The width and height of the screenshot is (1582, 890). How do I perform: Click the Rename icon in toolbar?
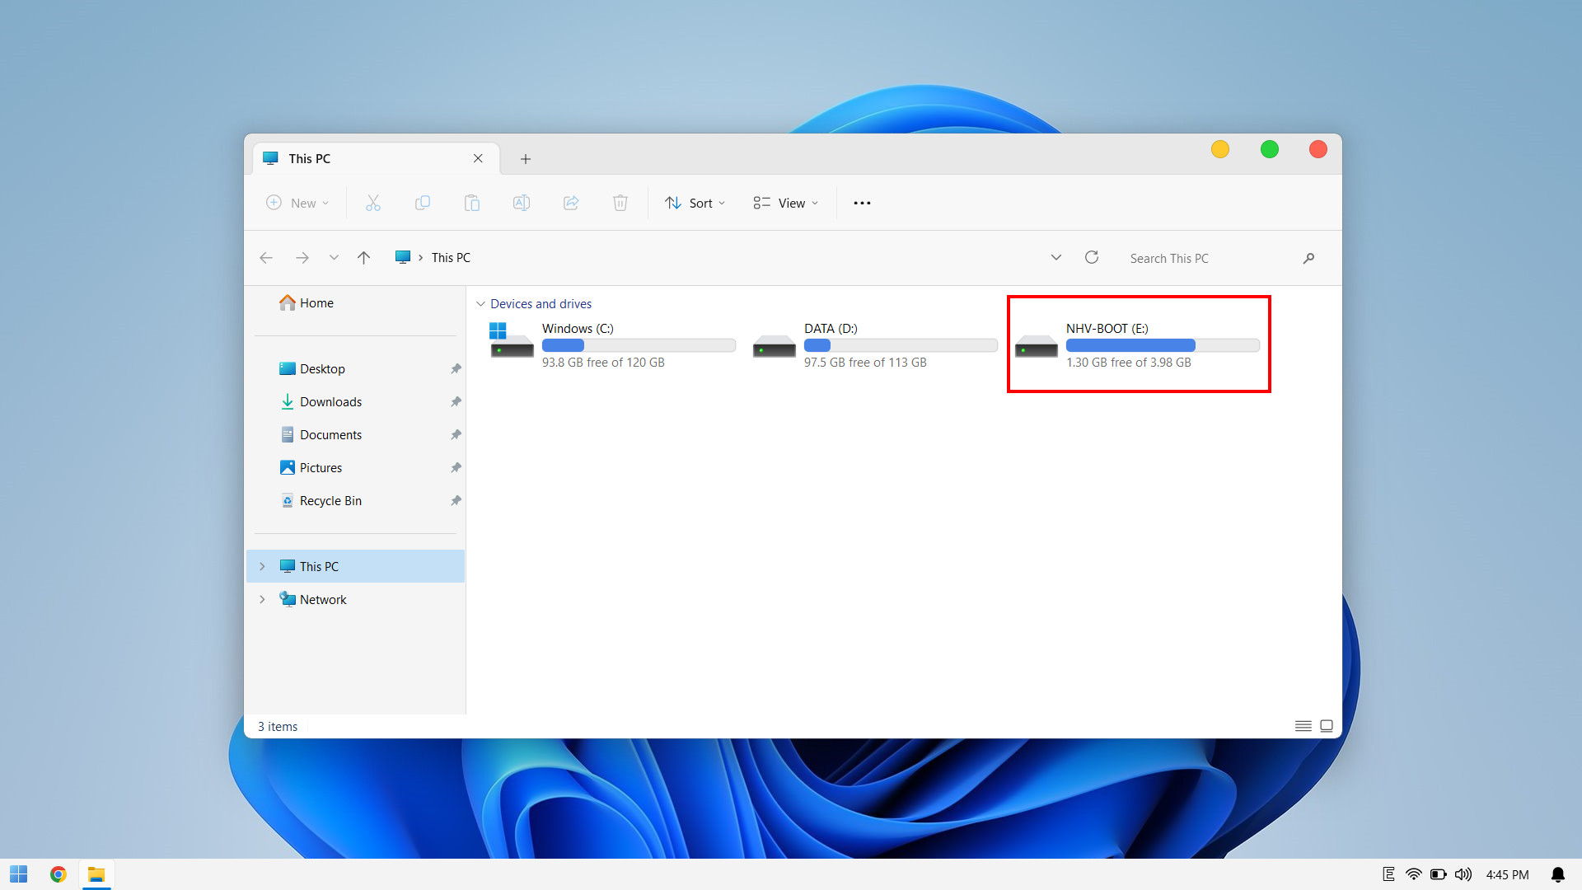(x=522, y=203)
